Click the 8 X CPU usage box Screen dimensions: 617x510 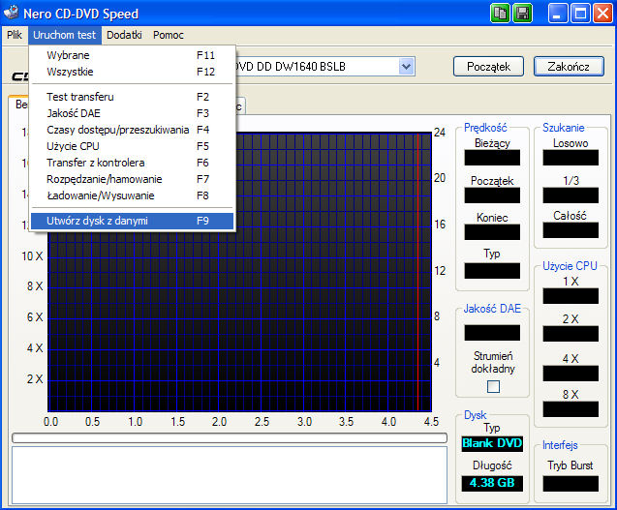click(x=571, y=409)
